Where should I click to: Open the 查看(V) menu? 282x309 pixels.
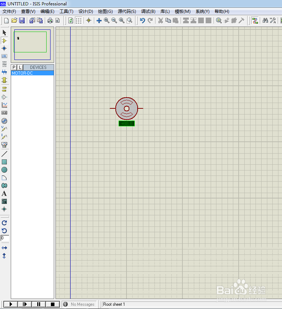click(28, 11)
